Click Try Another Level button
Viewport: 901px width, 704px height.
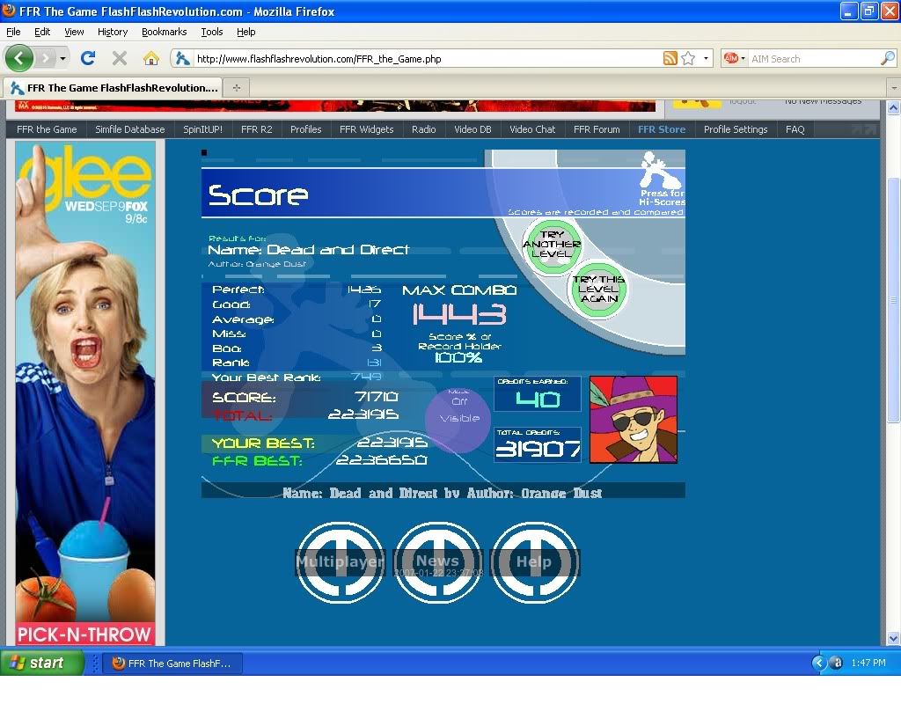click(552, 245)
